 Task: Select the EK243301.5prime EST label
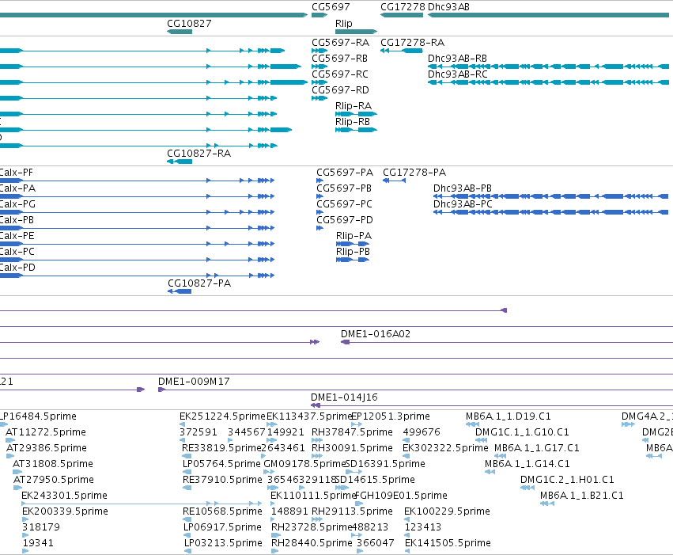[x=64, y=496]
